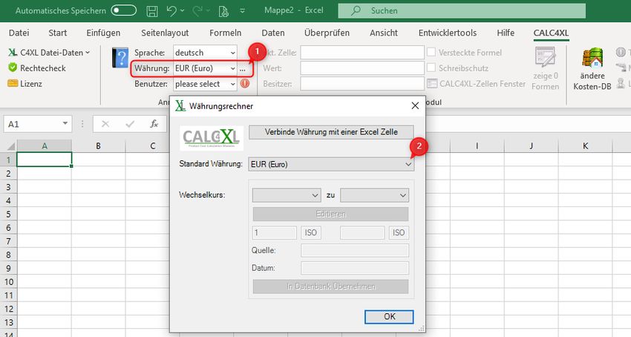631x337 pixels.
Task: Open the Standard Währung dropdown
Action: click(331, 164)
